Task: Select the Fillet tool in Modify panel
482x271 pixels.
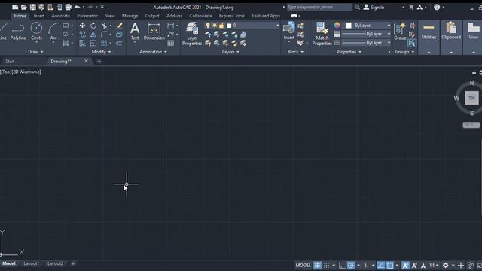Action: 105,35
